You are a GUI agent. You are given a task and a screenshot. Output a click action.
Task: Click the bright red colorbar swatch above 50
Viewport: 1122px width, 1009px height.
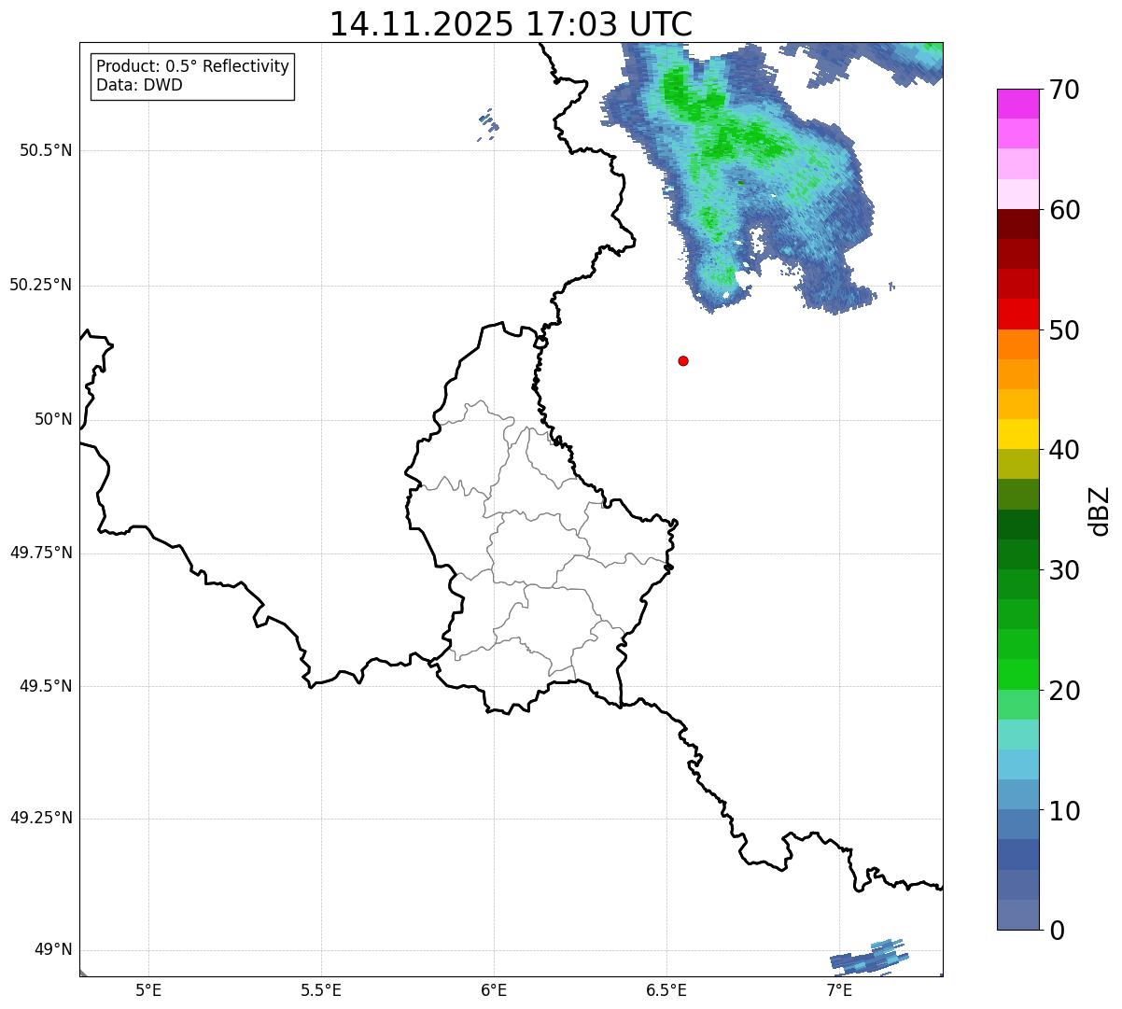pyautogui.click(x=1018, y=315)
